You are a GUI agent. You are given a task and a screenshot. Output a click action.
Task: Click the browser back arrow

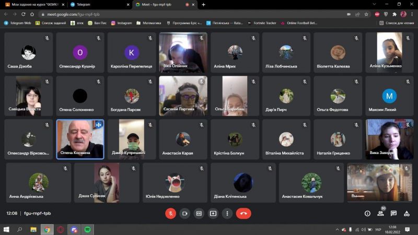click(x=6, y=14)
